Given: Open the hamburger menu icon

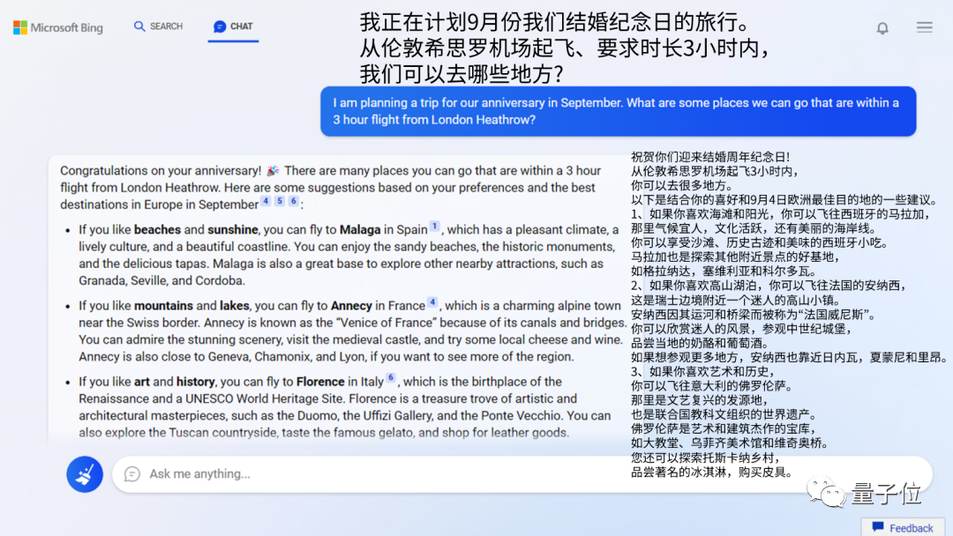Looking at the screenshot, I should pyautogui.click(x=924, y=27).
